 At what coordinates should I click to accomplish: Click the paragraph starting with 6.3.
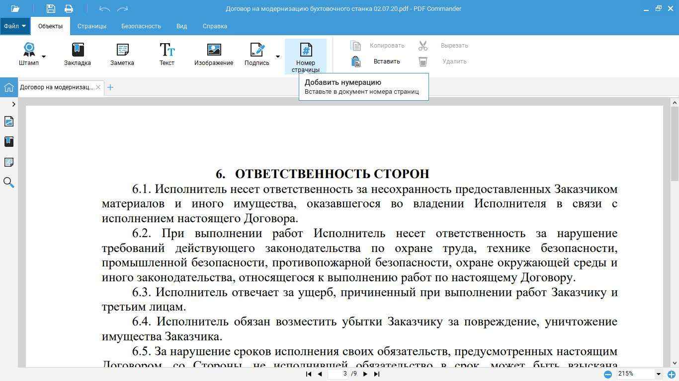coord(360,300)
